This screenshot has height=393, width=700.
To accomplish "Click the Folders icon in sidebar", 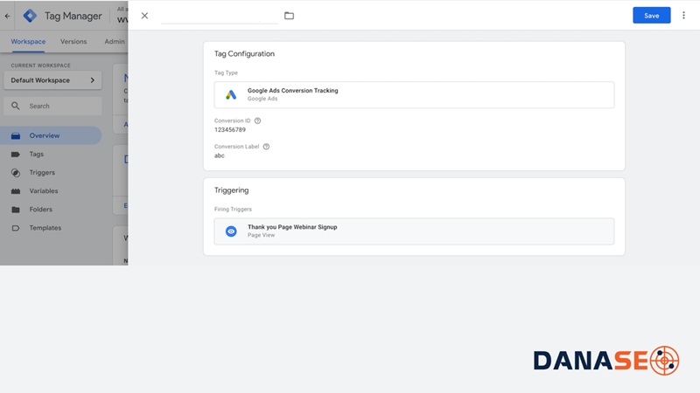I will pyautogui.click(x=16, y=210).
